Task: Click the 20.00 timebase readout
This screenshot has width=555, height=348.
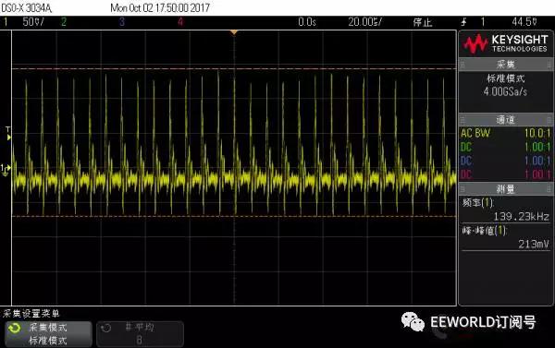Action: (365, 22)
